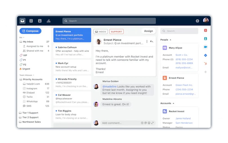The height and width of the screenshot is (143, 228).
Task: Click Marisa Golden's avatar beside her comment
Action: tap(96, 86)
